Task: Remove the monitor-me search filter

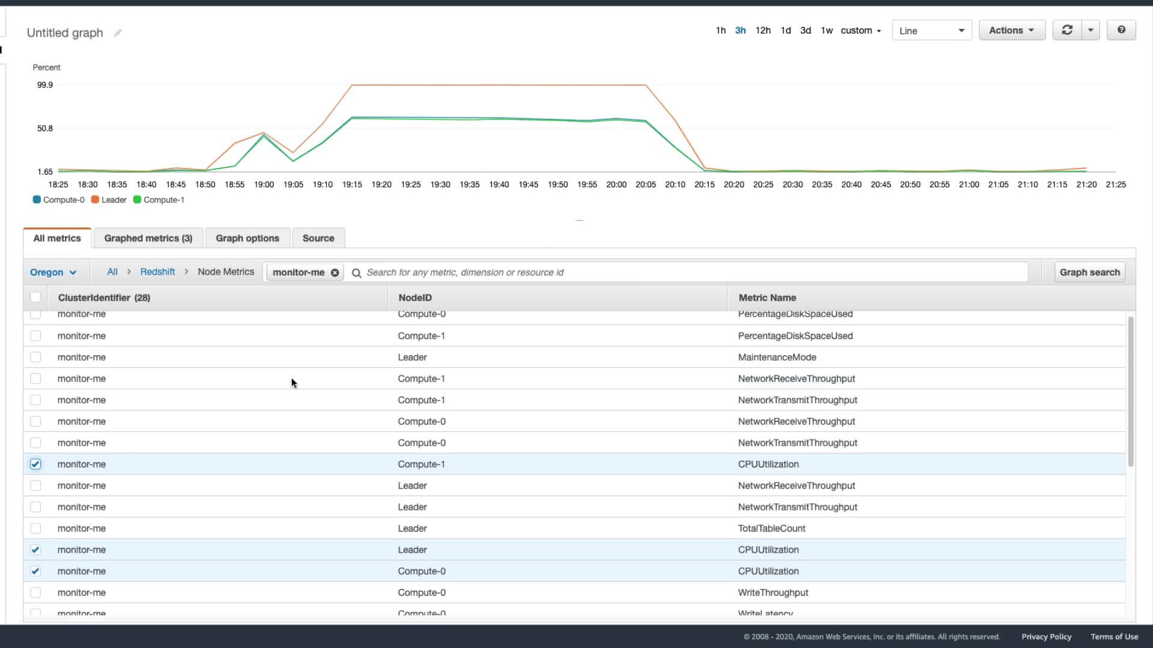Action: [335, 272]
